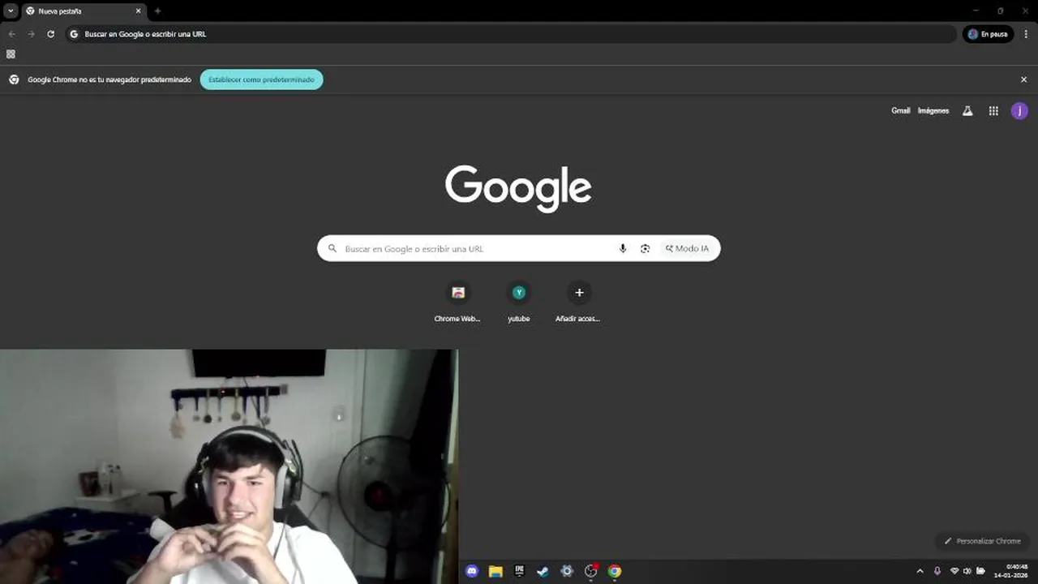Dismiss the default browser notification bar
The image size is (1038, 584).
1023,79
